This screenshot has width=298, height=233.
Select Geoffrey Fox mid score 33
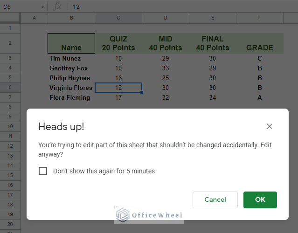click(166, 68)
